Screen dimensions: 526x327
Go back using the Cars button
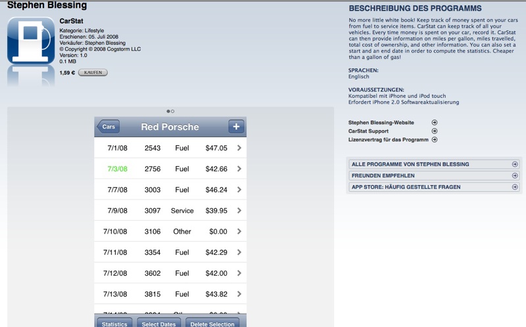point(108,127)
